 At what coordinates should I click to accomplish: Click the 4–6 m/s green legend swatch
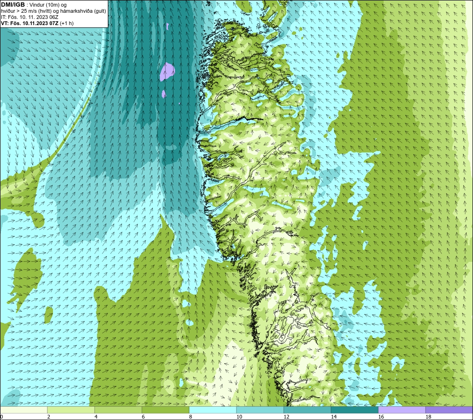118,410
